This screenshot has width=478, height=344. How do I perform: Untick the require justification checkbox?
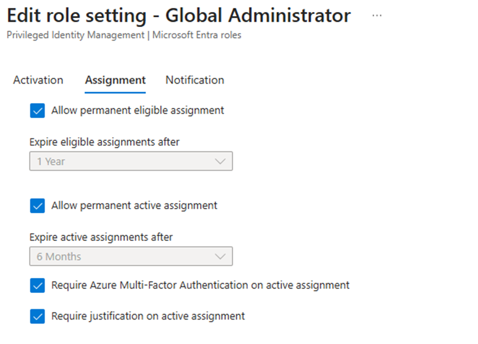[x=38, y=316]
